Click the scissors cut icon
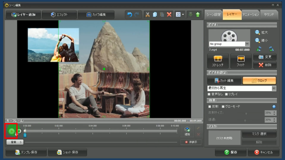The height and width of the screenshot is (160, 285). pyautogui.click(x=147, y=14)
